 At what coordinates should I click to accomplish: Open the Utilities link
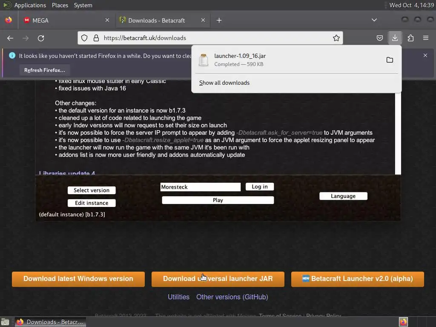(178, 297)
